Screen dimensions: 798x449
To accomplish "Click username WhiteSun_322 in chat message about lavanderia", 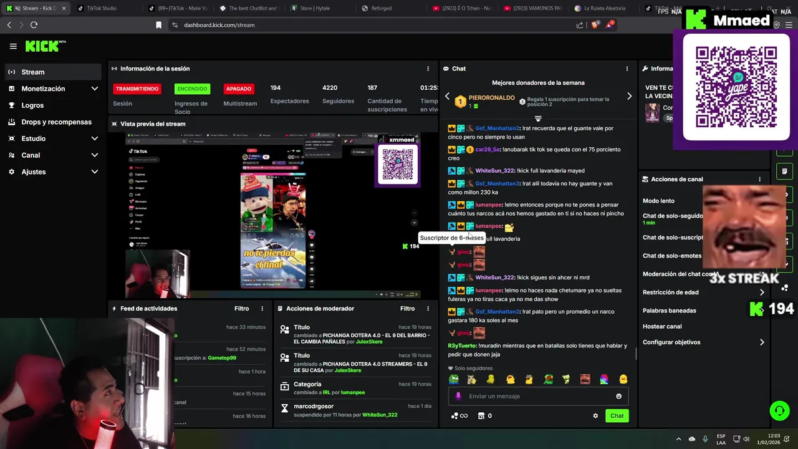I will click(x=494, y=171).
